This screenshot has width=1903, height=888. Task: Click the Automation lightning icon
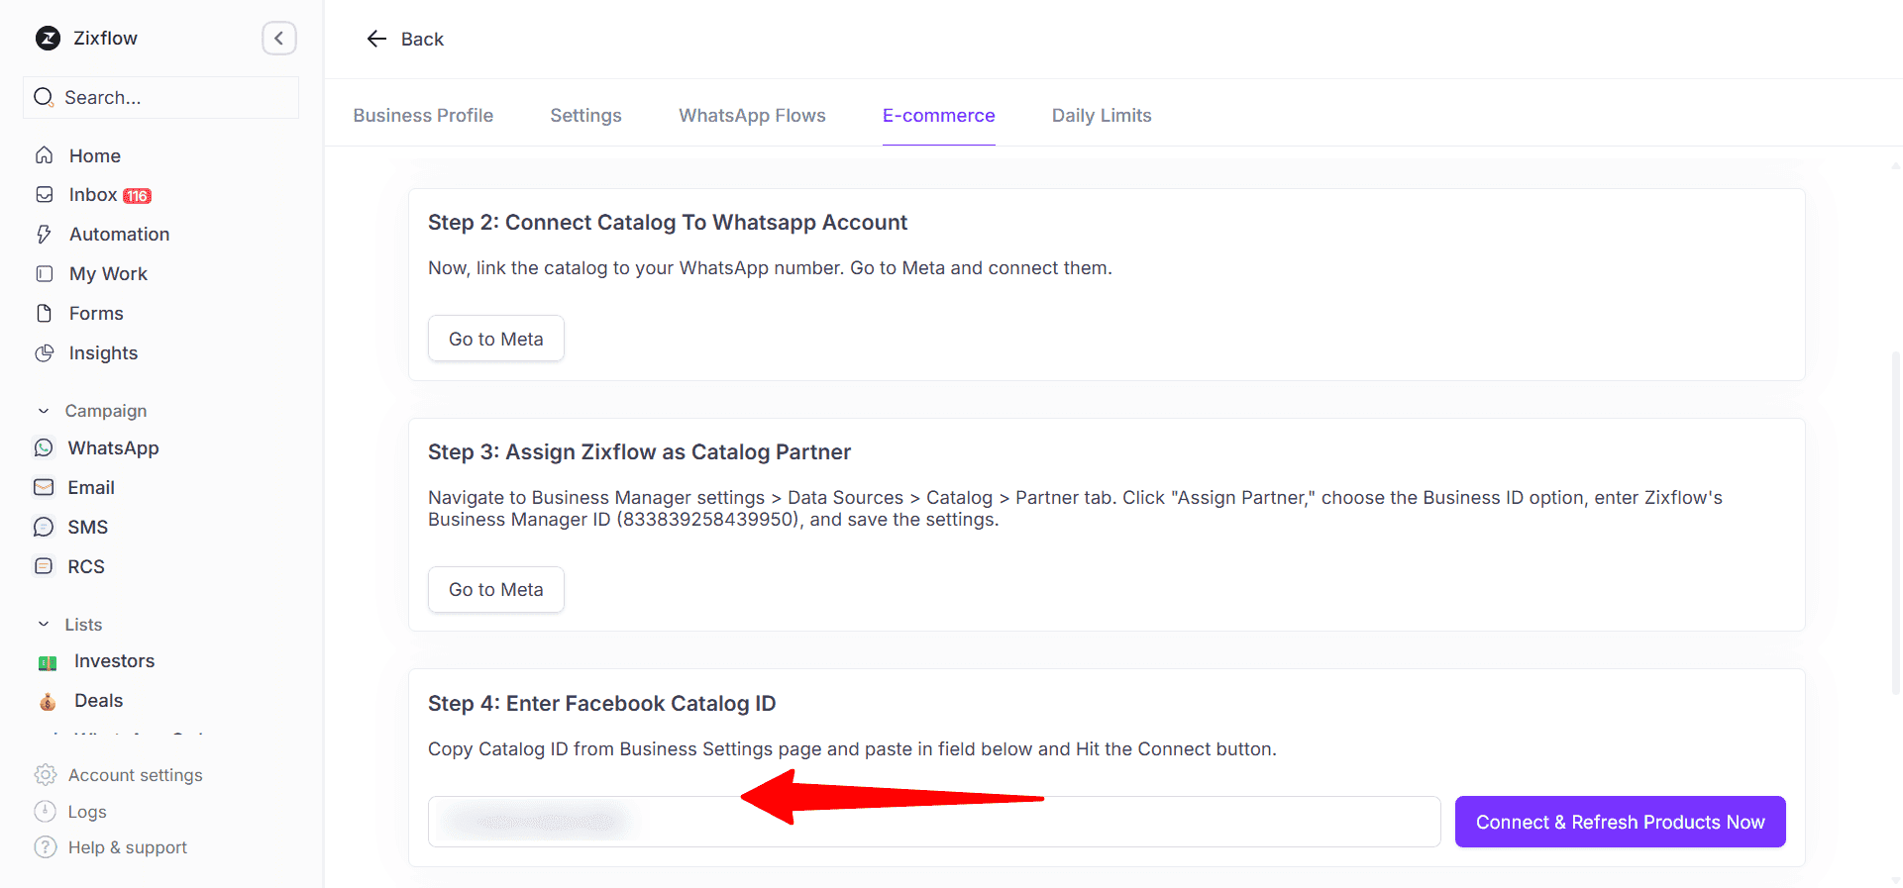click(44, 235)
